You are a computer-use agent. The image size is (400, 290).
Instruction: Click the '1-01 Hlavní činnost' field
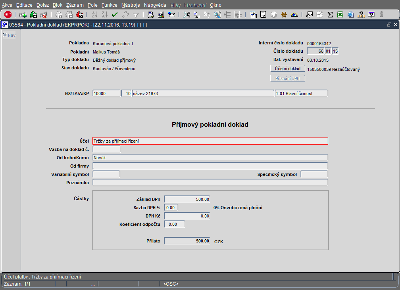pos(301,93)
